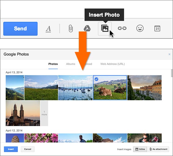Click the Insert link chain icon

tap(122, 28)
